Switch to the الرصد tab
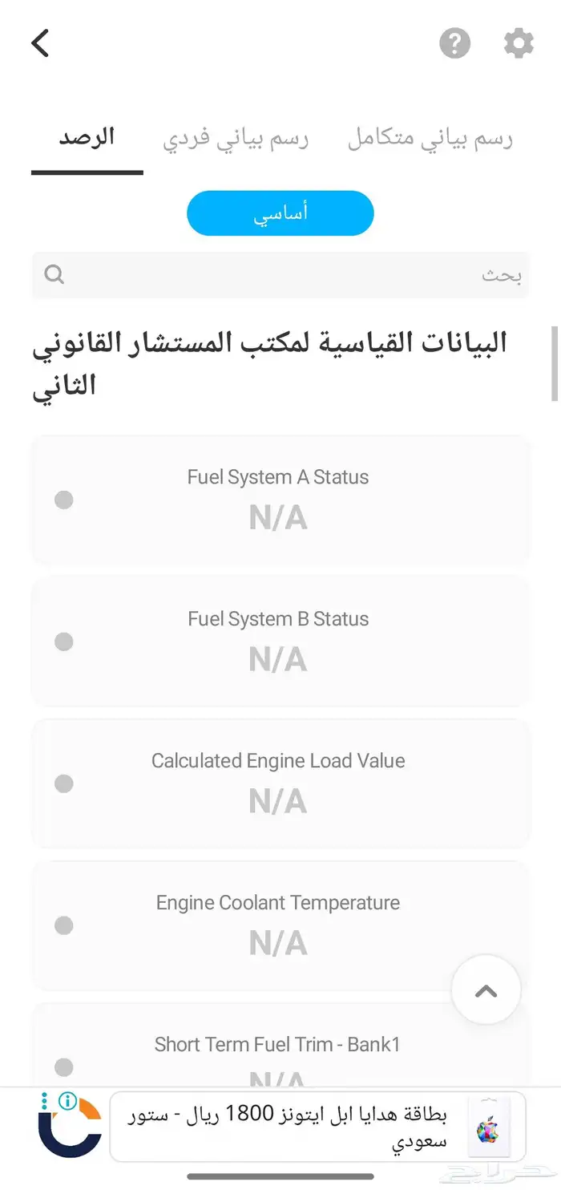Viewport: 561px width, 1190px height. point(87,136)
